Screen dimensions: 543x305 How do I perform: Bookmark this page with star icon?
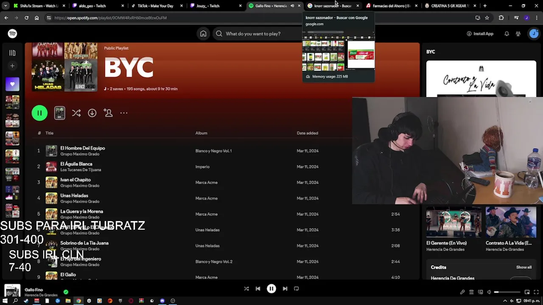pos(487,18)
